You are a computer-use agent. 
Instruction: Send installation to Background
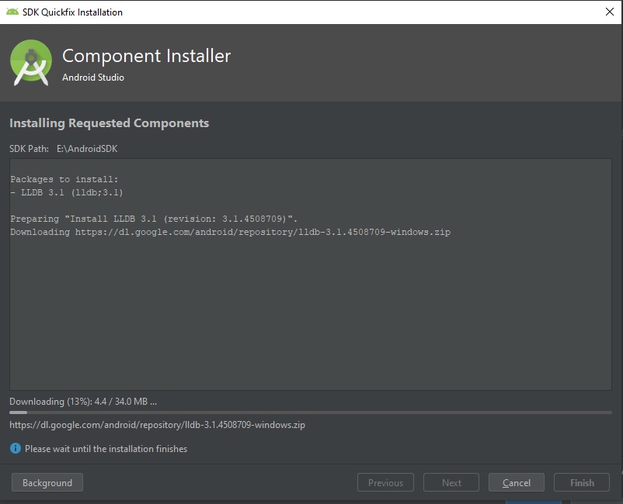[47, 482]
